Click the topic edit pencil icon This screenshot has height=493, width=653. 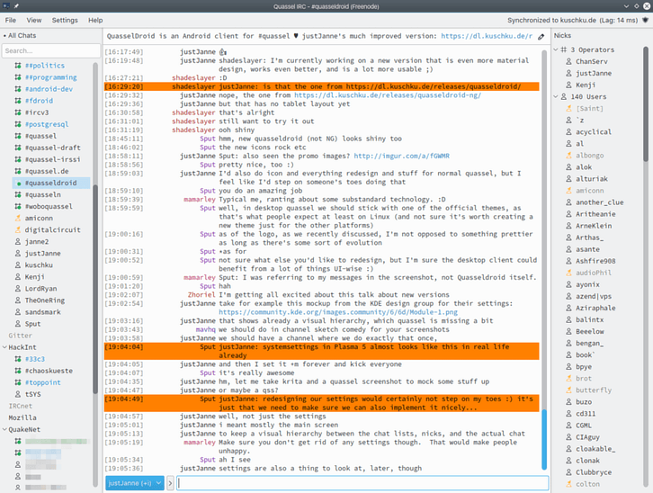click(x=541, y=37)
